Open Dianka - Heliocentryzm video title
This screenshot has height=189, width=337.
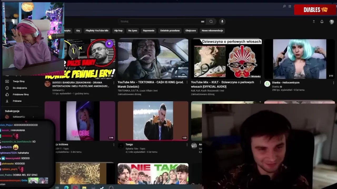286,82
